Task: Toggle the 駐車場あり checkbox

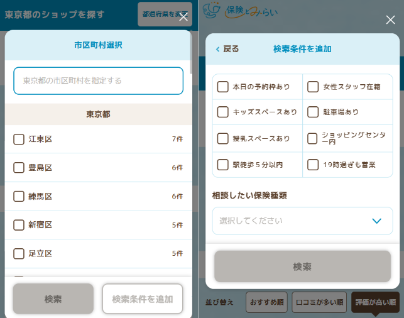Action: 313,112
